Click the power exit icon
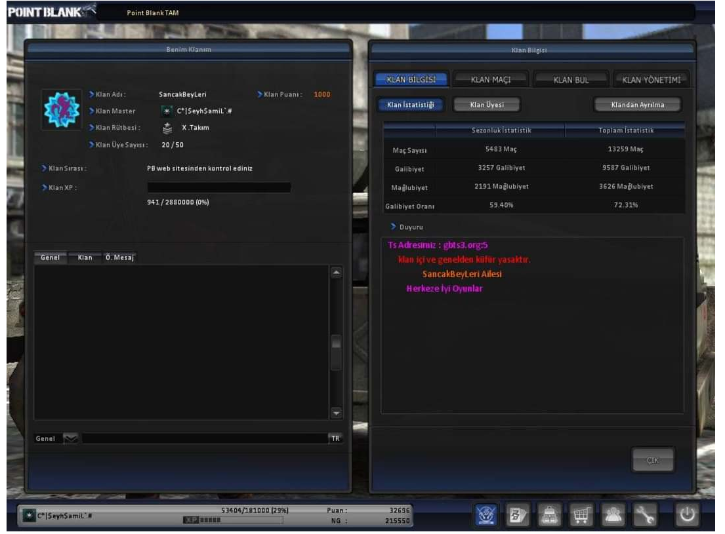This screenshot has width=725, height=534. point(687,514)
